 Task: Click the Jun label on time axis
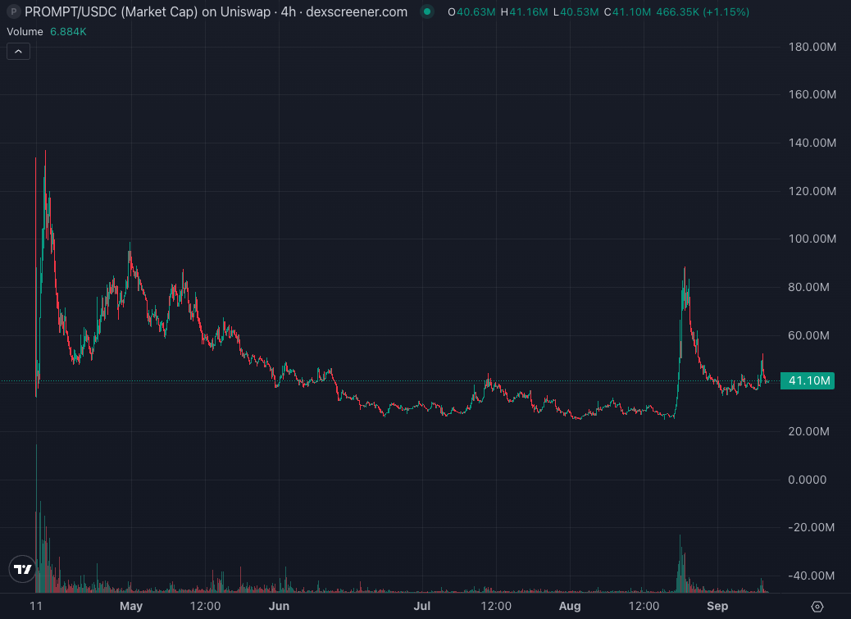pyautogui.click(x=279, y=606)
